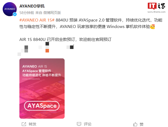
Task: Click the comment speech bubble icon
Action: (79, 124)
